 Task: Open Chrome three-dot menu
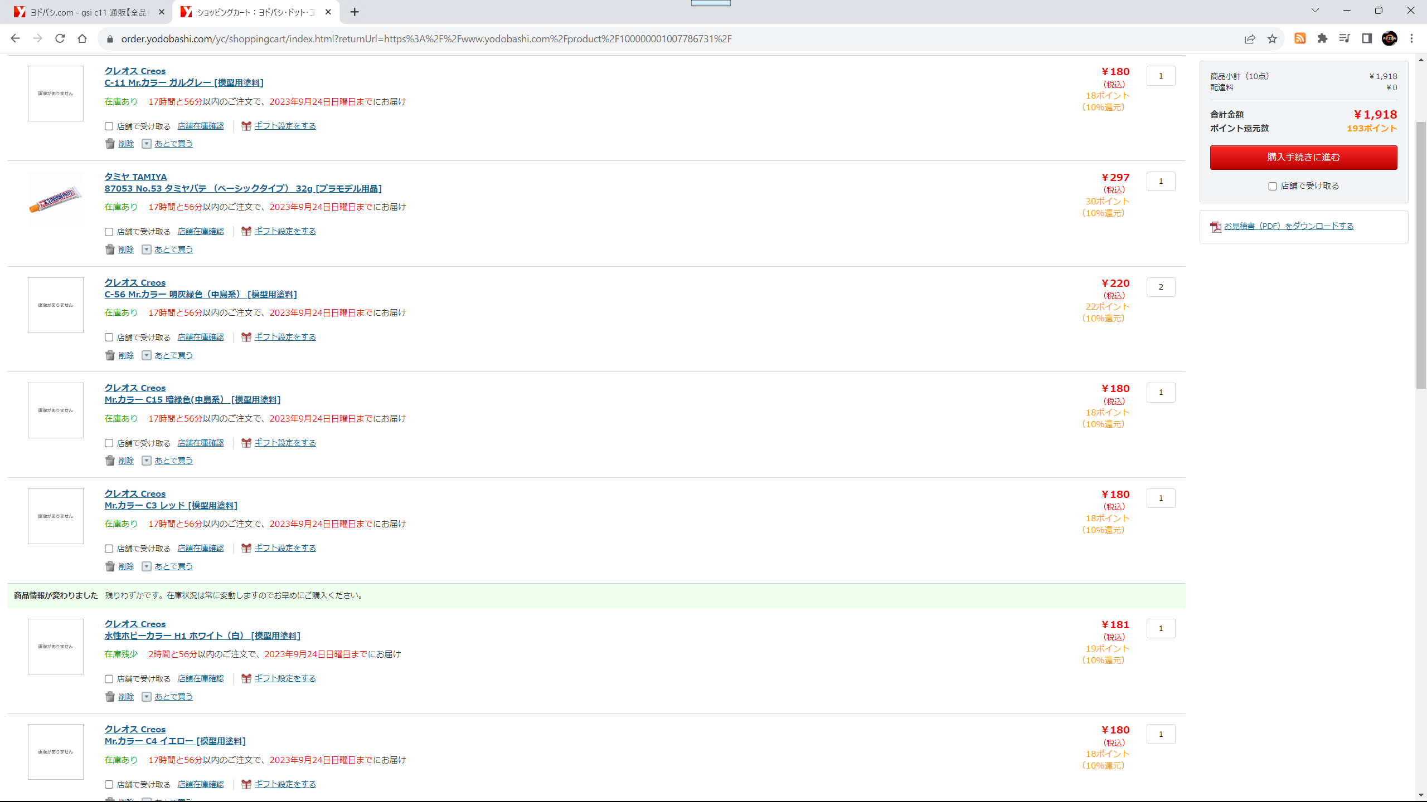[1412, 38]
